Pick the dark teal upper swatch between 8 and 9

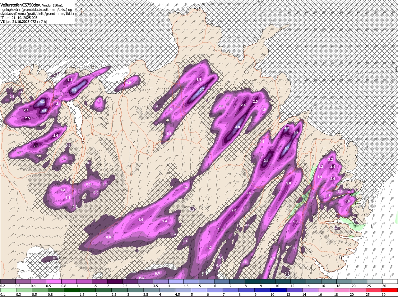pos(252,281)
